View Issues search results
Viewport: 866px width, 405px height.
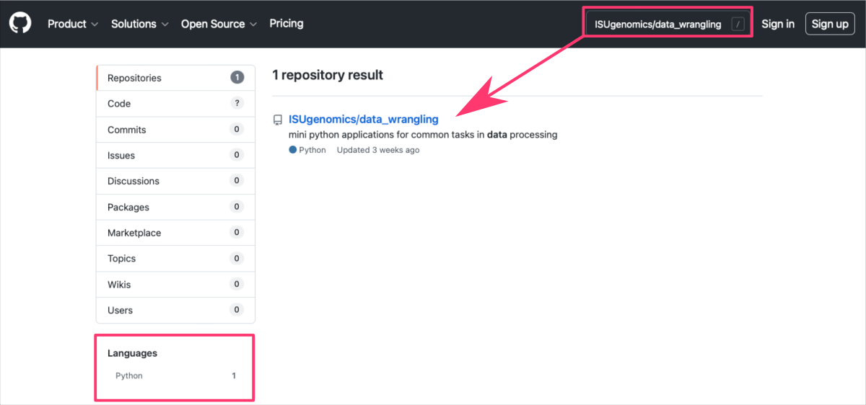point(175,155)
